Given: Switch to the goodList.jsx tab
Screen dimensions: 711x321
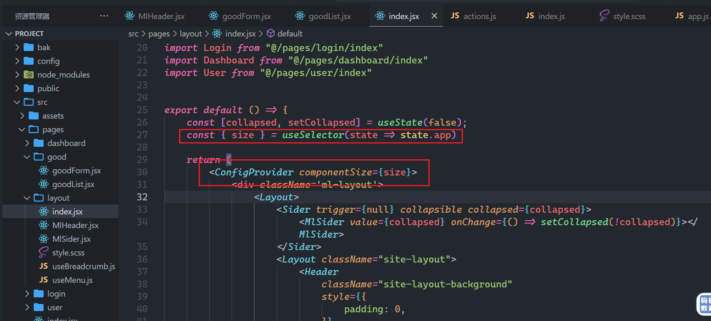Looking at the screenshot, I should (x=323, y=16).
